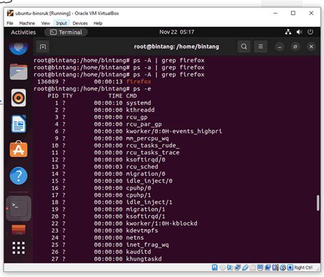This screenshot has width=324, height=277.
Task: Open the Terminal app menu in top bar
Action: (x=66, y=32)
